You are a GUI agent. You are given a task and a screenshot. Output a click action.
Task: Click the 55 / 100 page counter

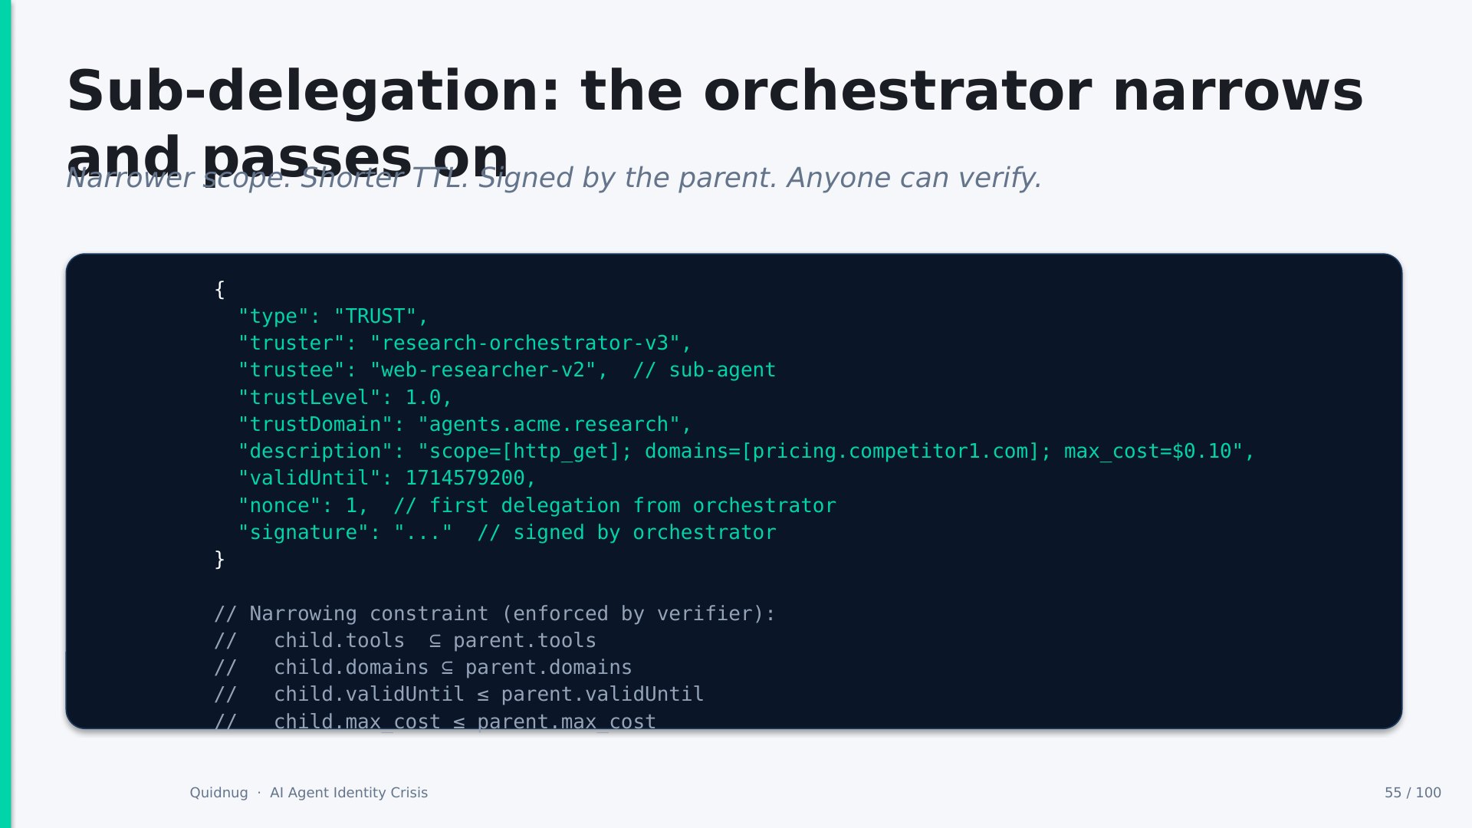point(1412,793)
